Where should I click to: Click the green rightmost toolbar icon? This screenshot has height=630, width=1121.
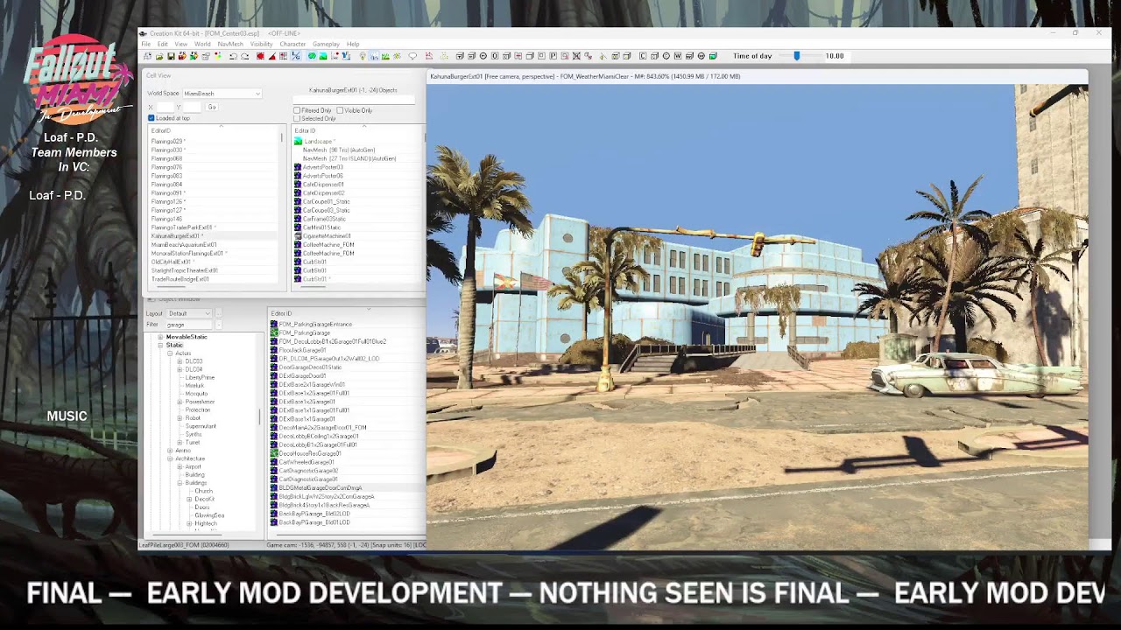click(x=713, y=56)
